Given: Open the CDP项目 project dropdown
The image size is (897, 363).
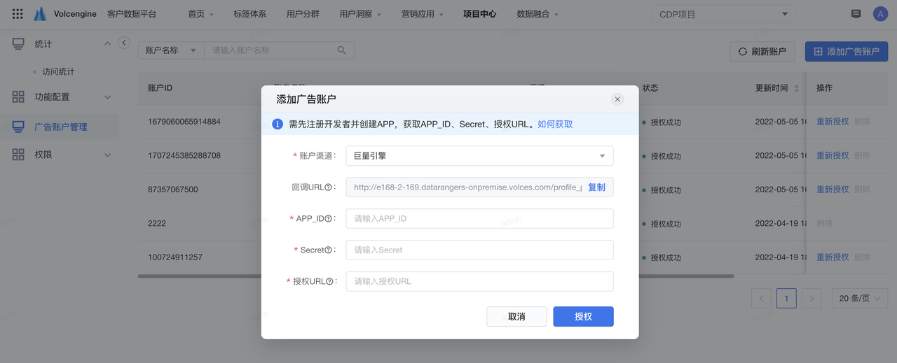Looking at the screenshot, I should click(x=723, y=14).
